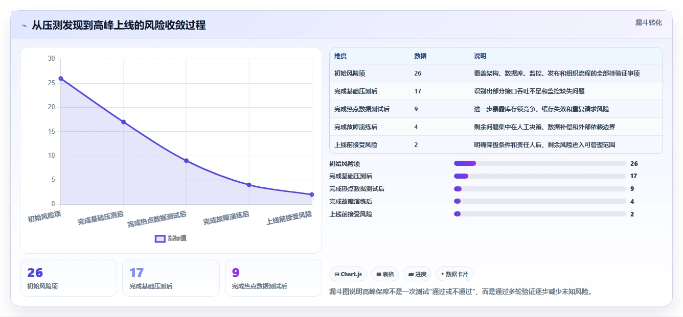
Task: Open the 9 完成热点数据测试后 data card
Action: (274, 278)
